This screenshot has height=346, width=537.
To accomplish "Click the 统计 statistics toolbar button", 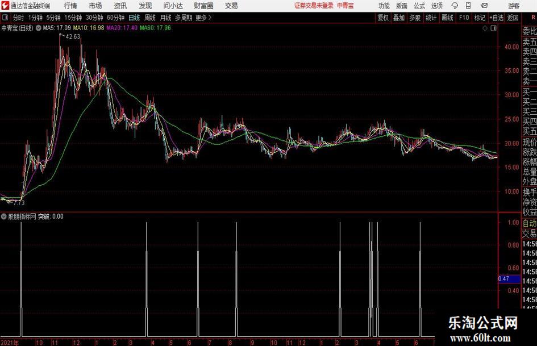I will (431, 18).
